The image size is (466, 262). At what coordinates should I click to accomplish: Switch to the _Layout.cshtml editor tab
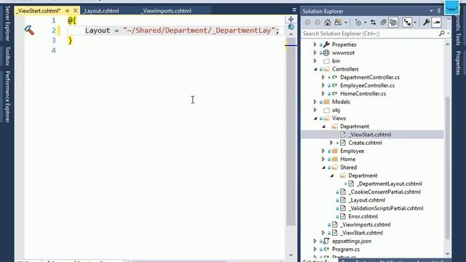pos(100,11)
